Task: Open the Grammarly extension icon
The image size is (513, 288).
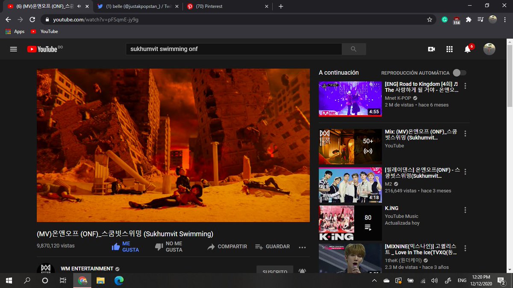Action: tap(445, 19)
